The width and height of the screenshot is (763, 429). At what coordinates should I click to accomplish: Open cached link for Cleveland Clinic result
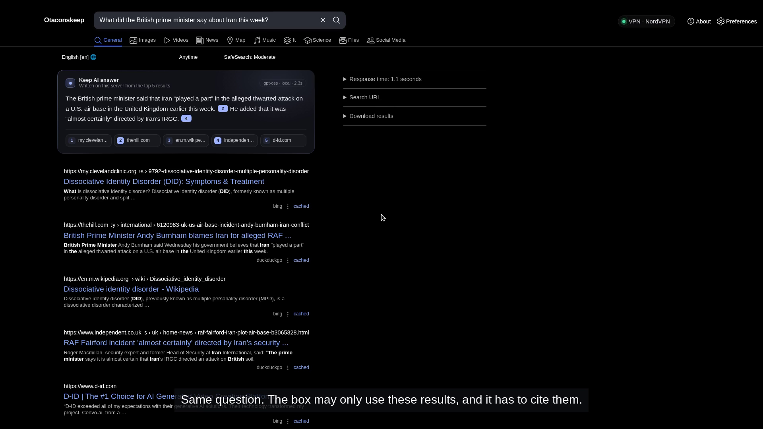[x=301, y=206]
